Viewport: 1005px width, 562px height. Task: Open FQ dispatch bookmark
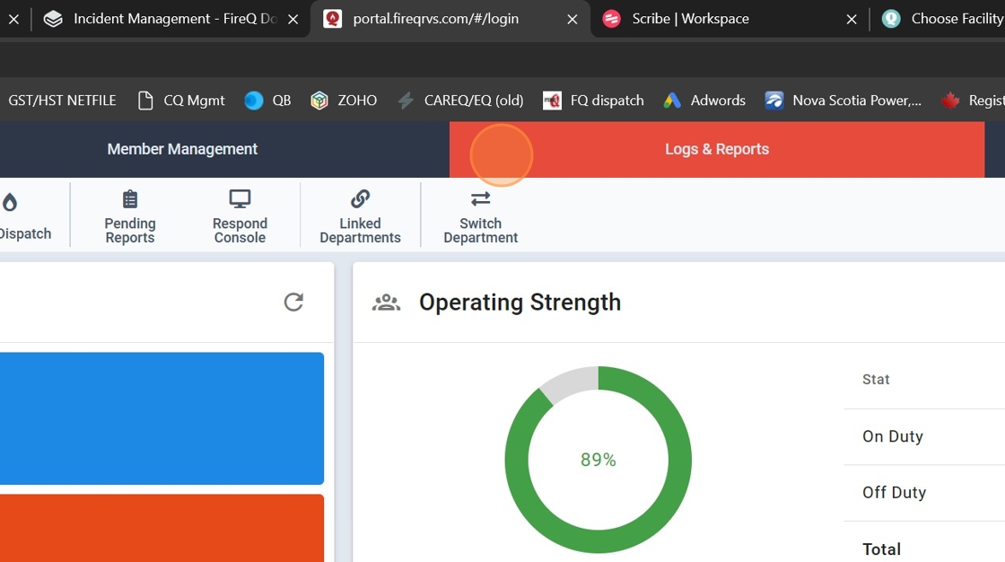pos(593,101)
